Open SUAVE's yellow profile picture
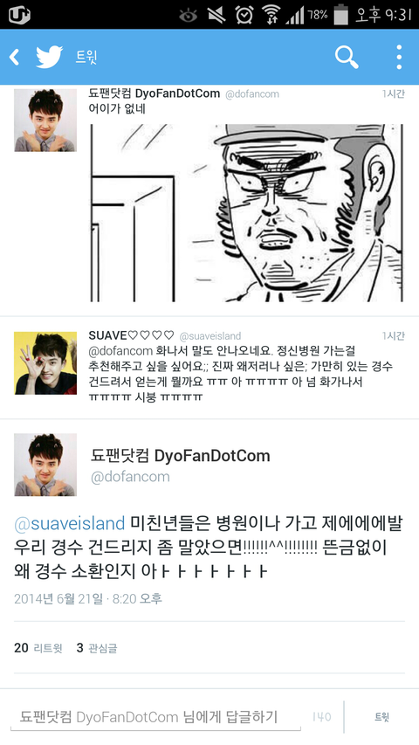The width and height of the screenshot is (419, 745). [x=45, y=363]
